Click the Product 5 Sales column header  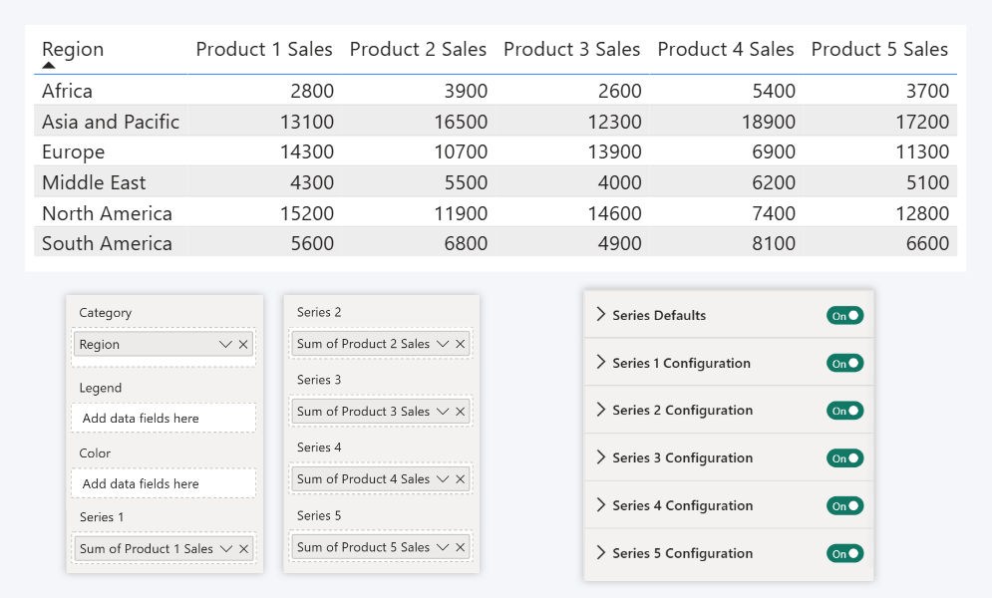[x=879, y=50]
